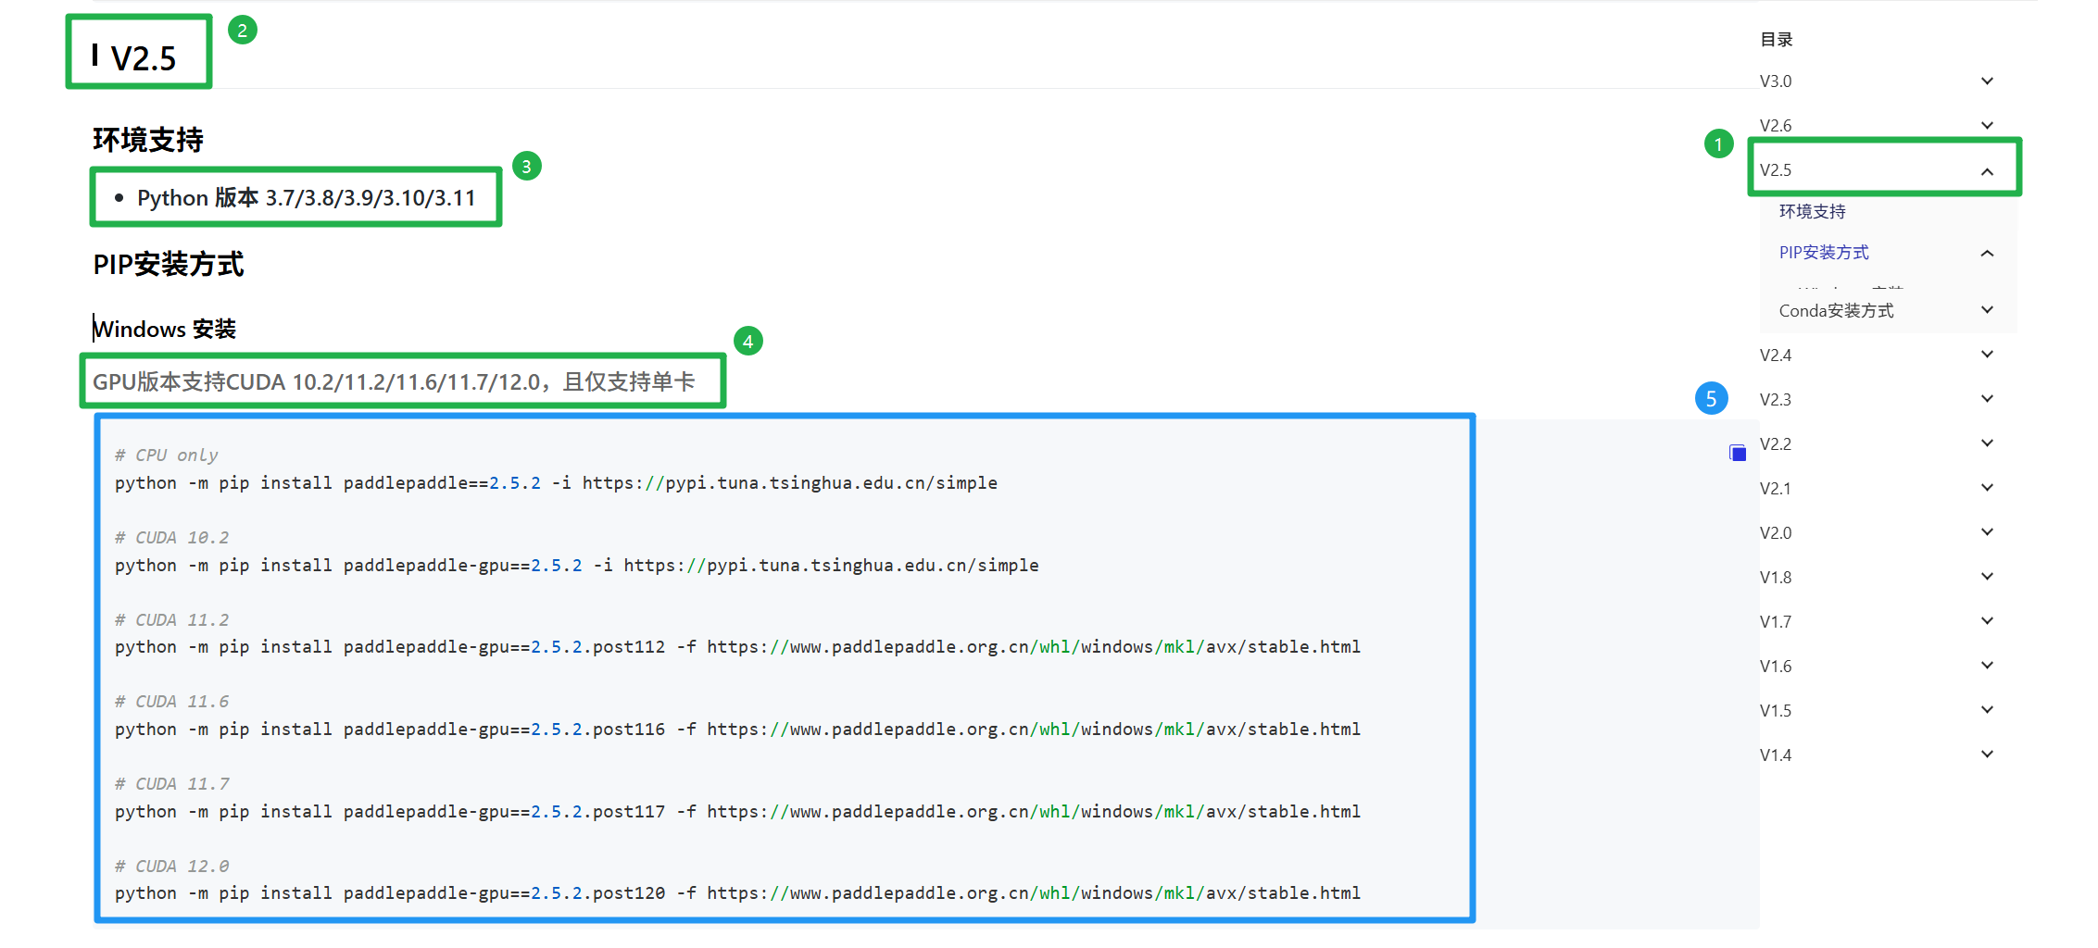Go to V2.1 in the contents list

pos(1776,489)
